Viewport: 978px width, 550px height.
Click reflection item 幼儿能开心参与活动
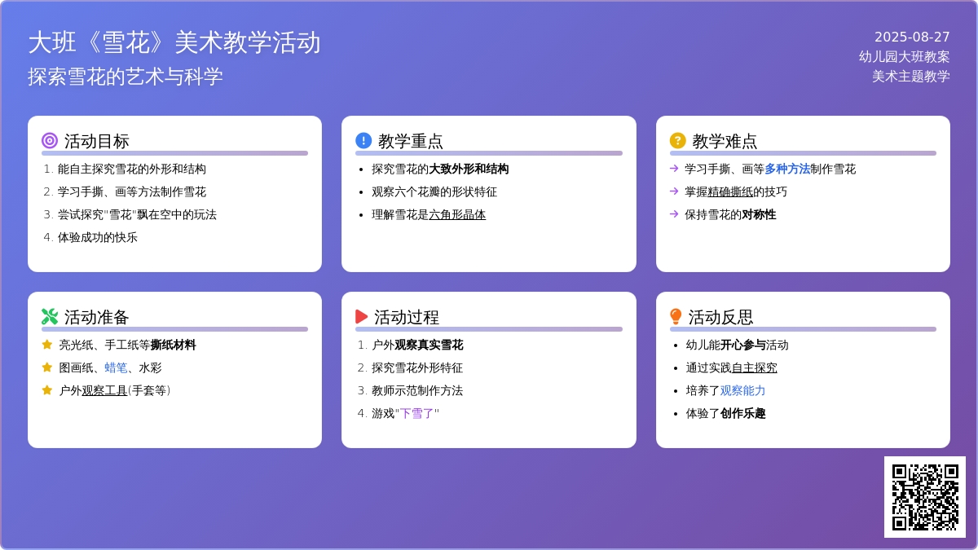tap(738, 345)
